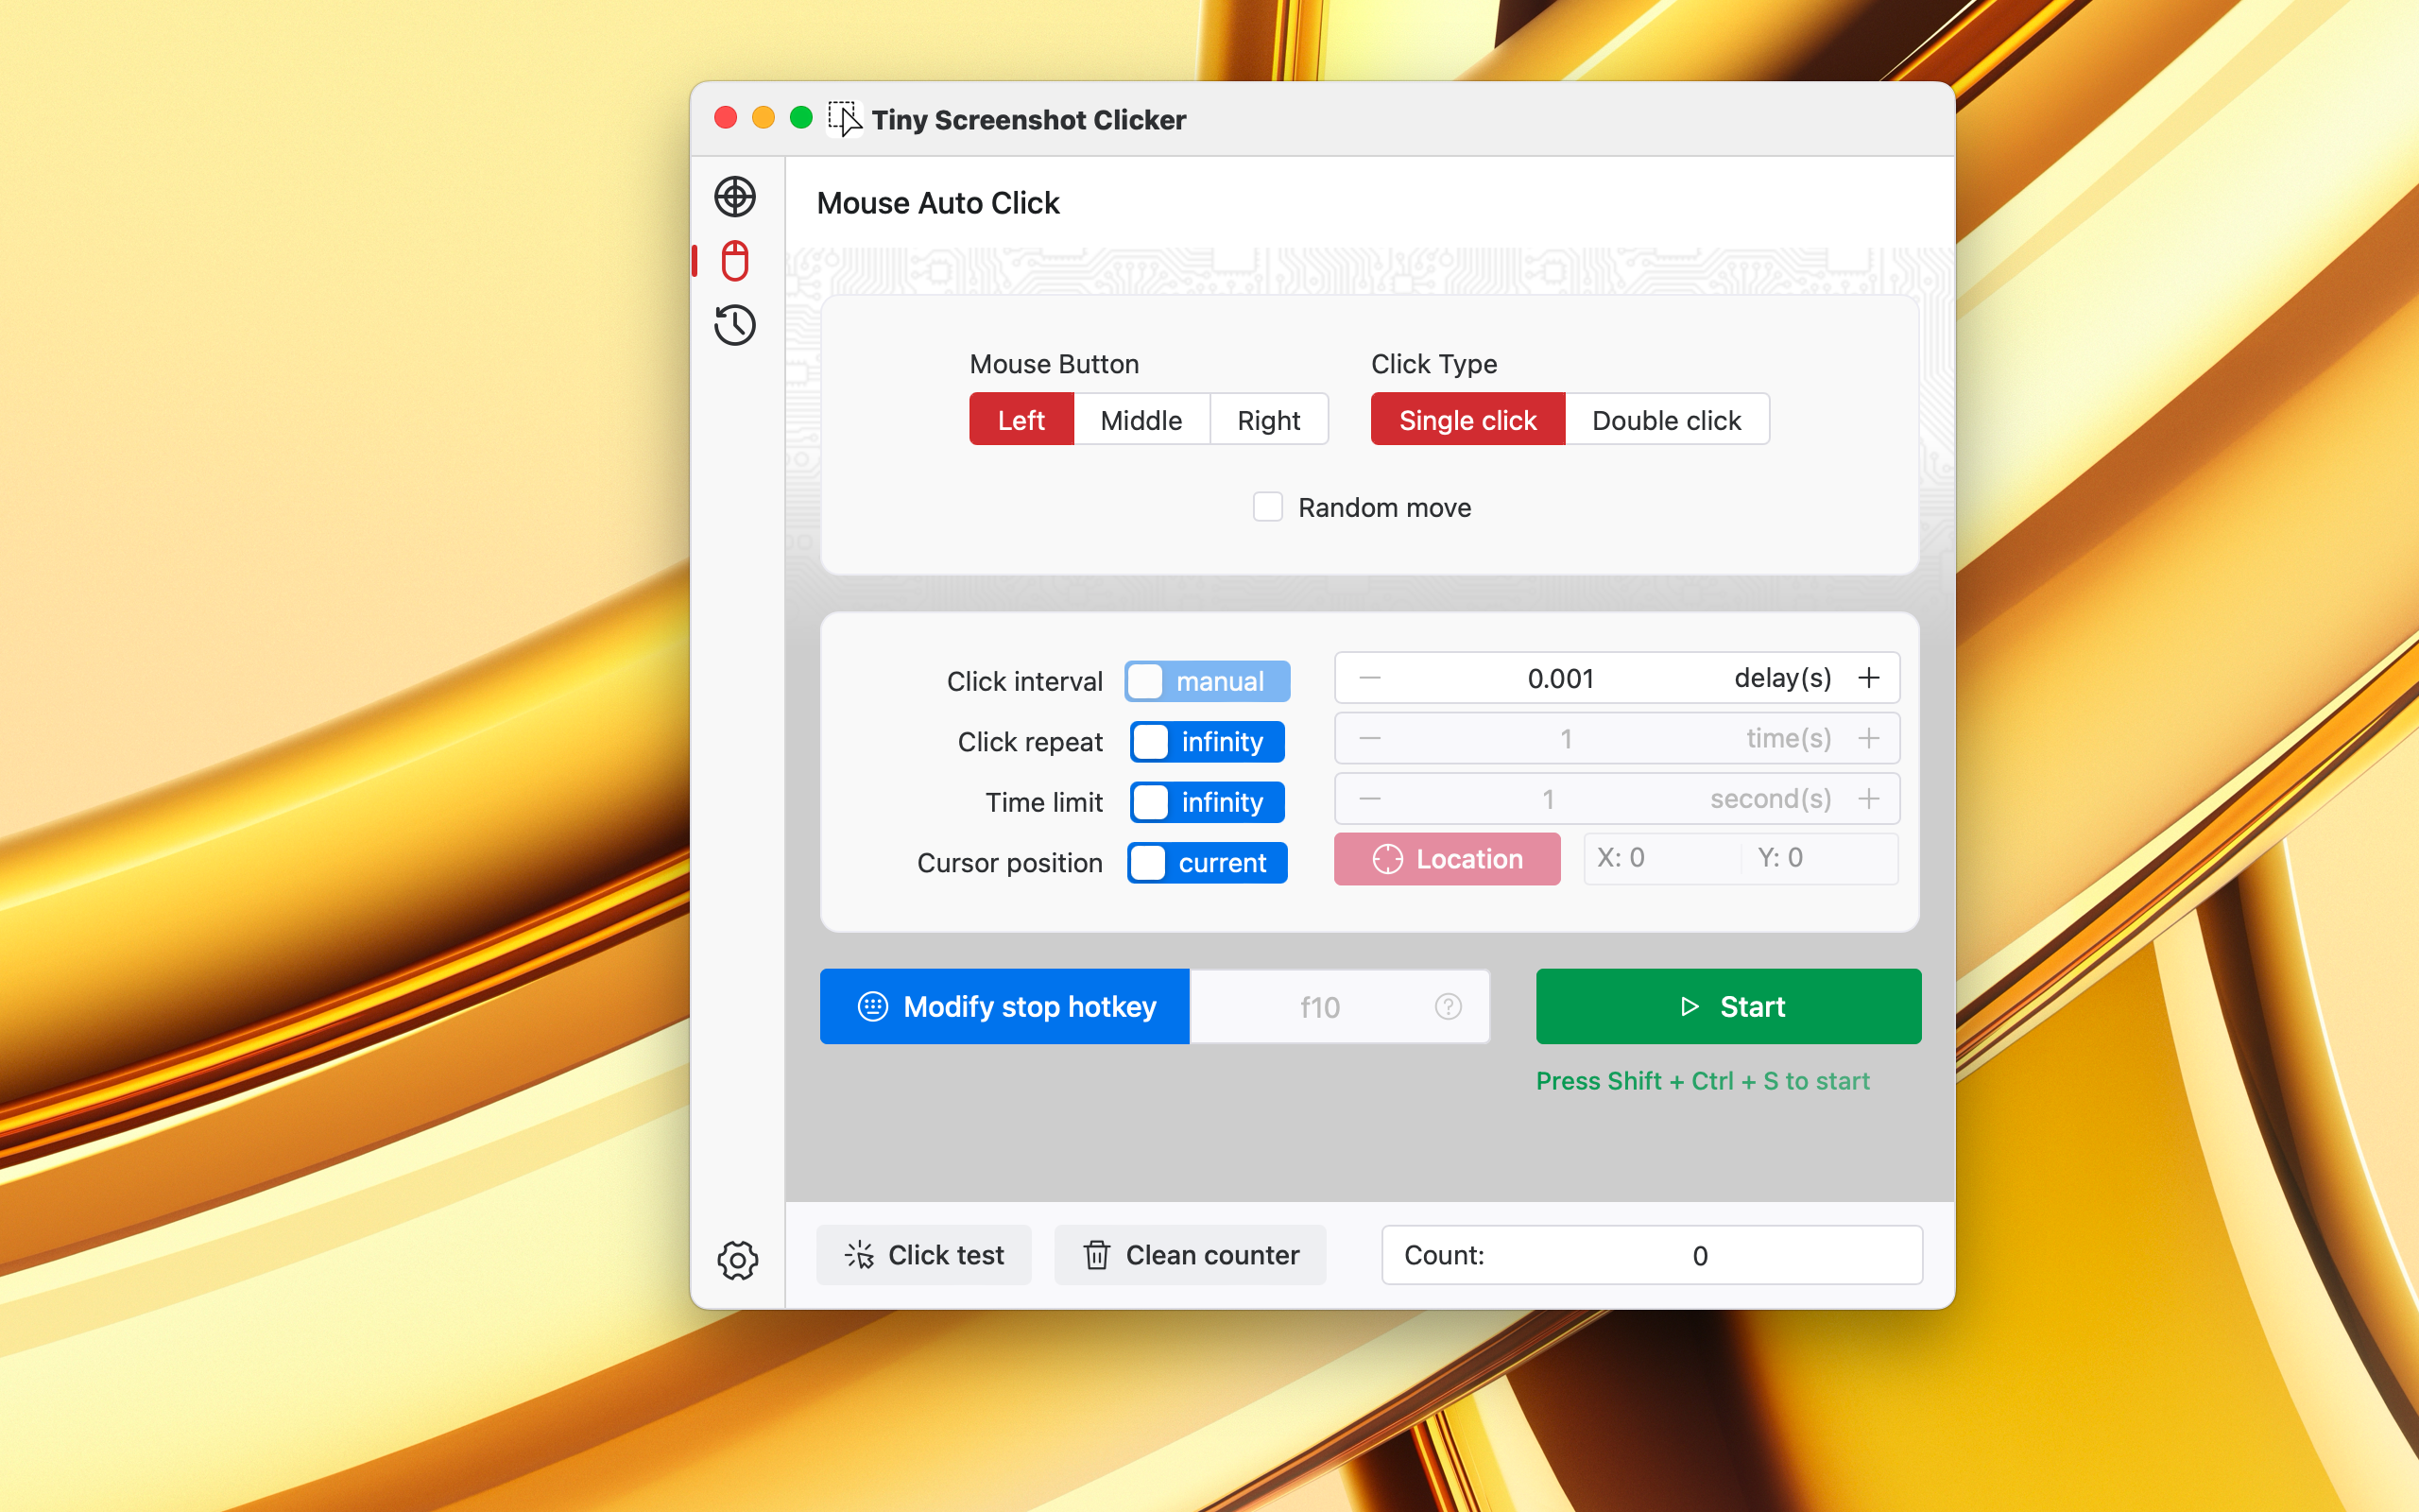The image size is (2419, 1512).
Task: Toggle the Click repeat infinity switch
Action: click(1207, 742)
